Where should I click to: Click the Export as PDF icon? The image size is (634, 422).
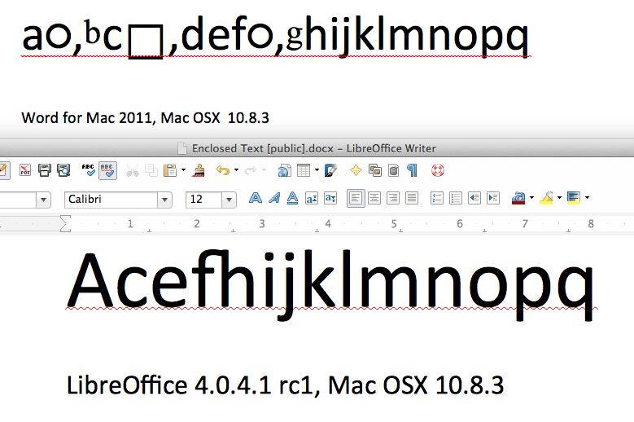25,170
